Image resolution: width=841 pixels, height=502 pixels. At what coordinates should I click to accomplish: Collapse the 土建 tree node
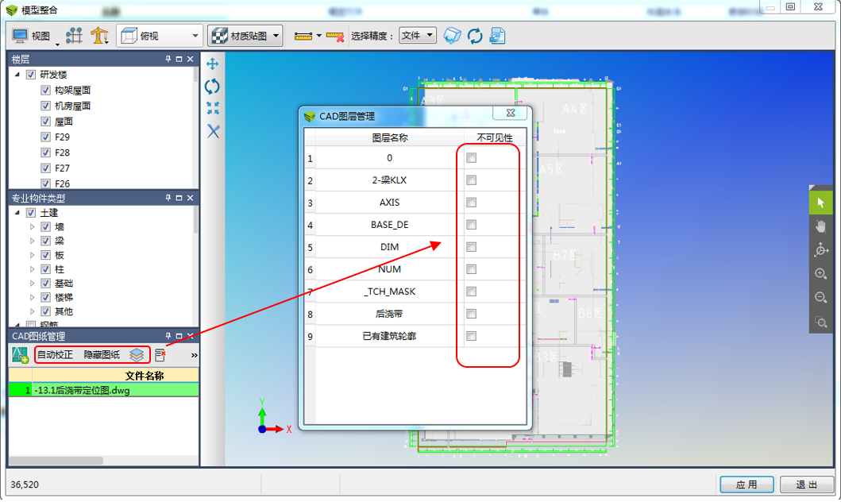tap(17, 213)
